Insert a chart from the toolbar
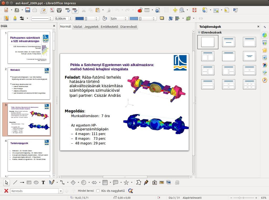The width and height of the screenshot is (269, 200). pos(140,10)
